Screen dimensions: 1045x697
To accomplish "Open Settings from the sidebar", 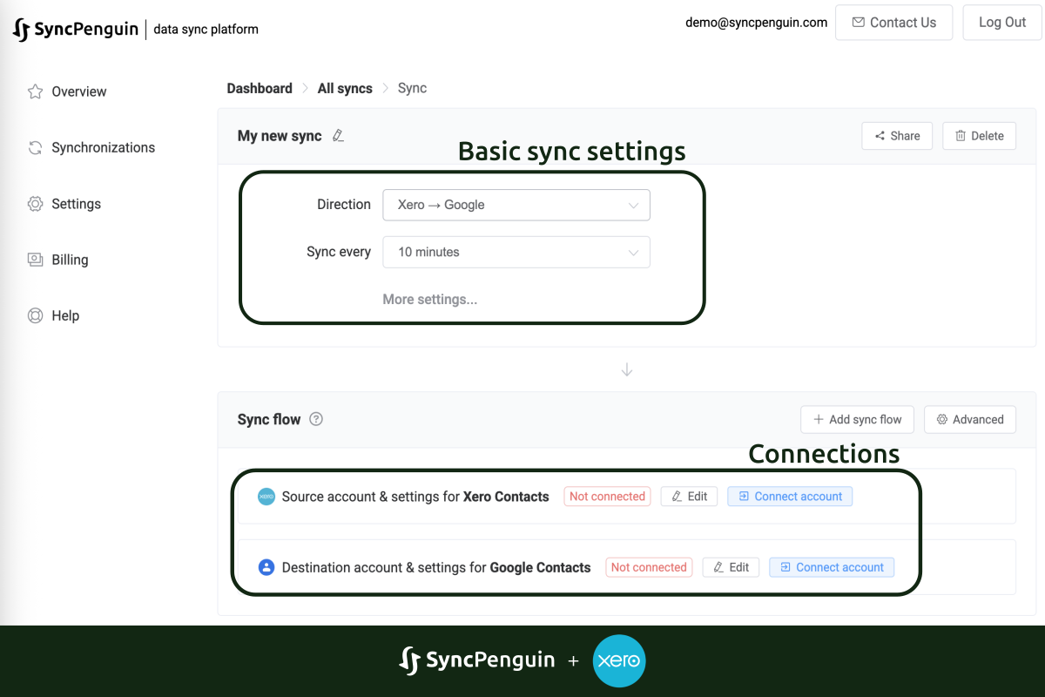I will pos(77,204).
